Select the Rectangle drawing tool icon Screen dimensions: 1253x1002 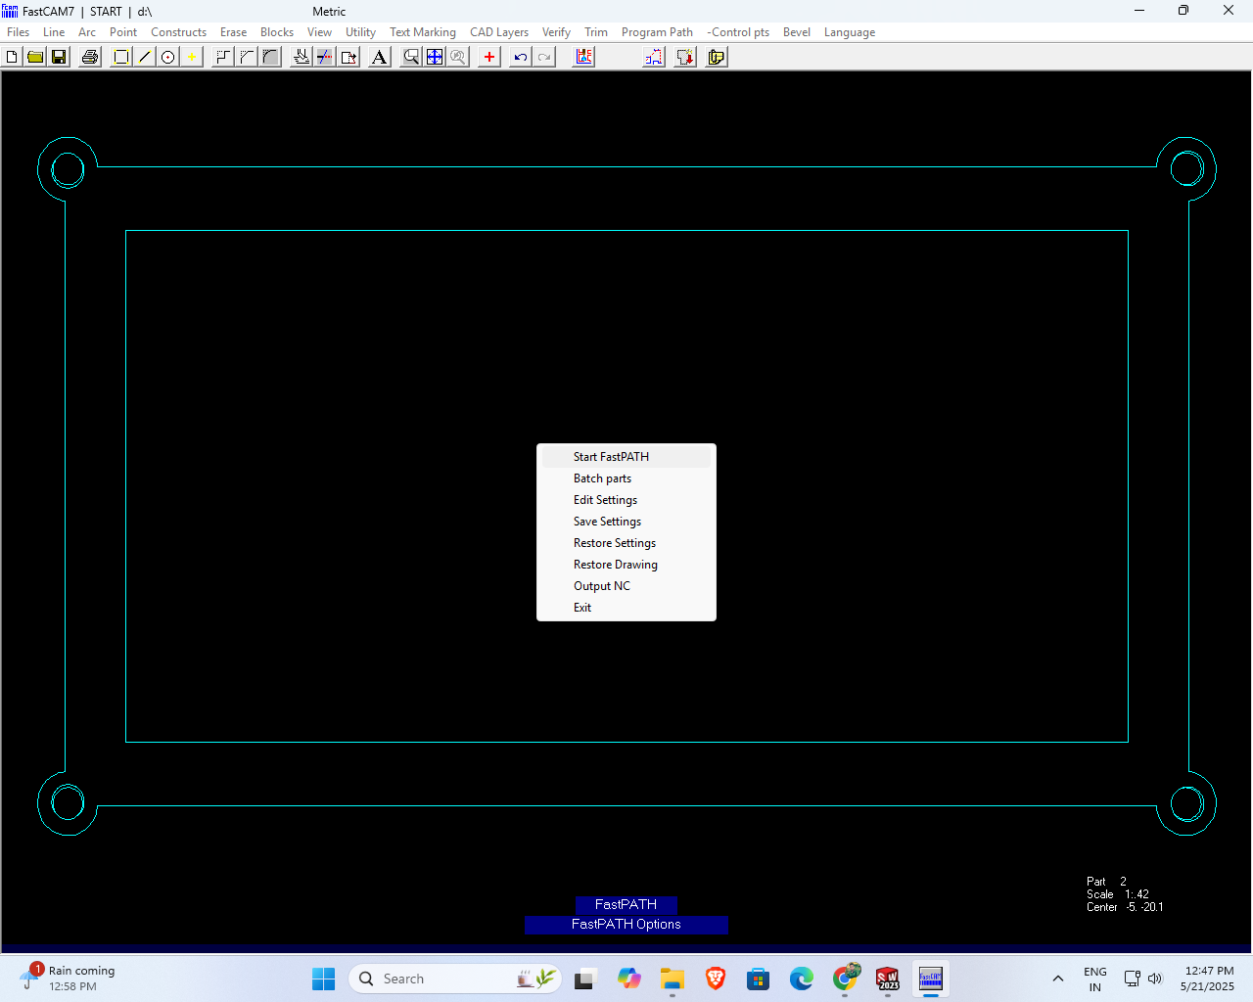(121, 57)
